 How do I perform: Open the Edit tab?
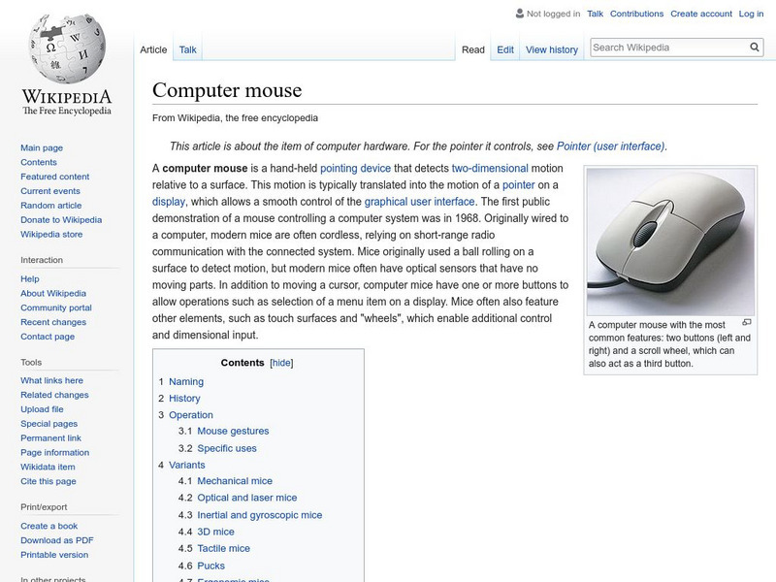pos(505,50)
